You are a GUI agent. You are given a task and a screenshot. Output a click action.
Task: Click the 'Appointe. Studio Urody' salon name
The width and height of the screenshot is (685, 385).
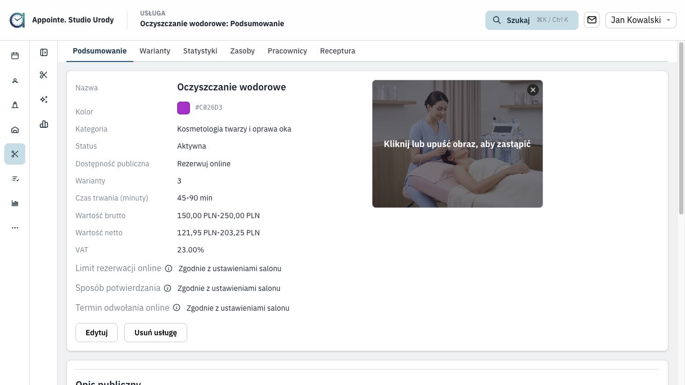(73, 20)
